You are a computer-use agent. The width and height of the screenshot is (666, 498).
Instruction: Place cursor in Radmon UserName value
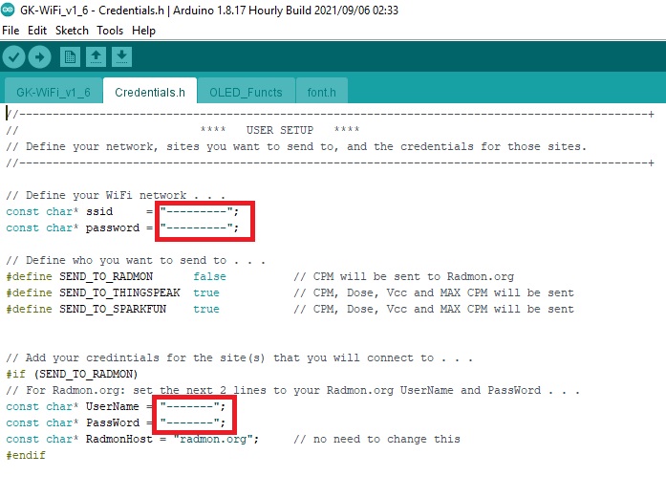coord(194,406)
